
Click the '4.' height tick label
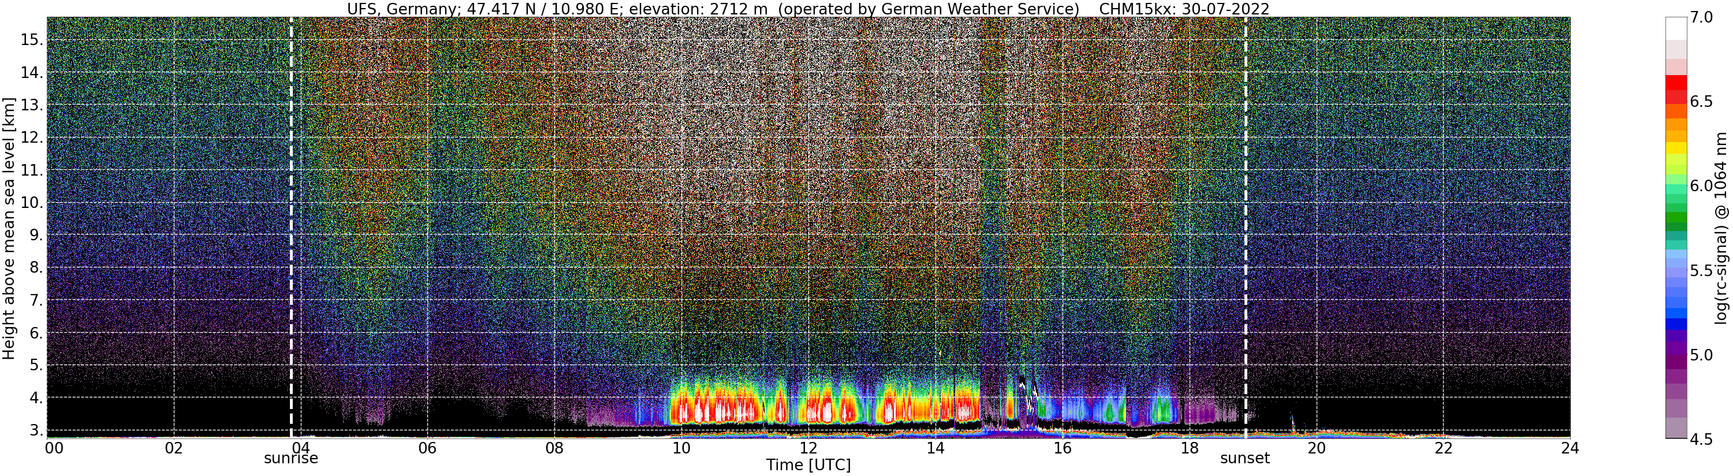[x=36, y=398]
